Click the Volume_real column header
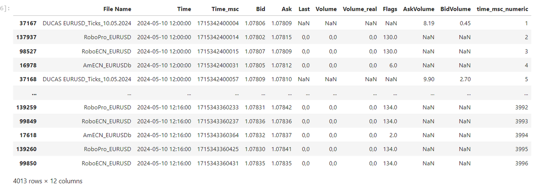The image size is (551, 188). (360, 9)
